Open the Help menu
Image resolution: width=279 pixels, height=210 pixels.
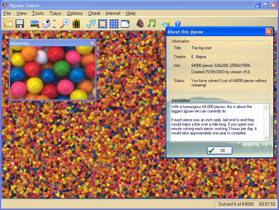(131, 14)
